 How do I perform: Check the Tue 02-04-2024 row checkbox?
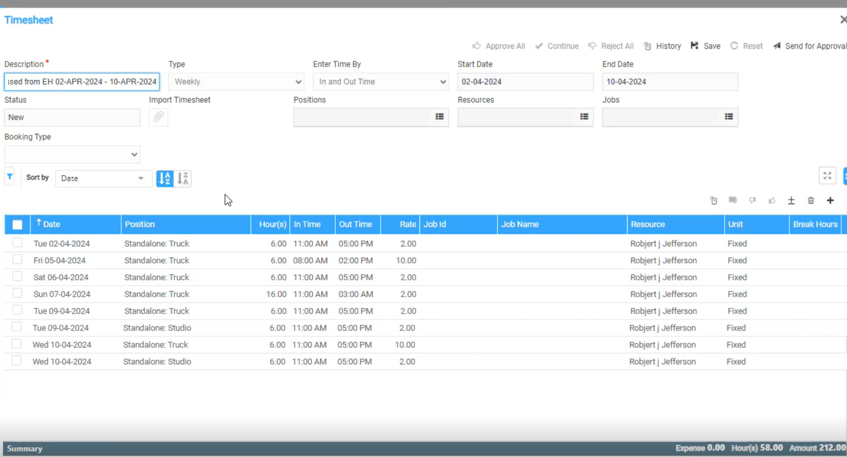pyautogui.click(x=17, y=243)
